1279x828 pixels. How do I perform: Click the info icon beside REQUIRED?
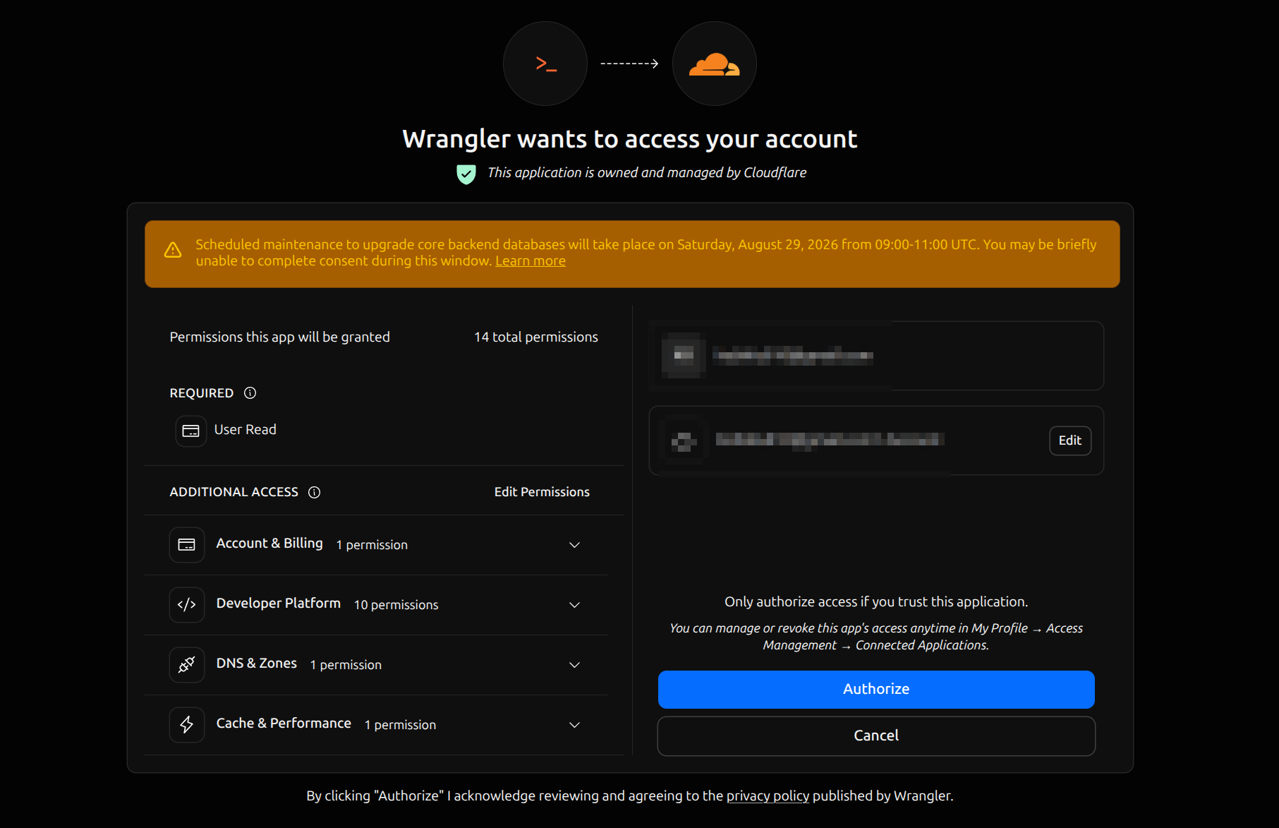point(250,393)
